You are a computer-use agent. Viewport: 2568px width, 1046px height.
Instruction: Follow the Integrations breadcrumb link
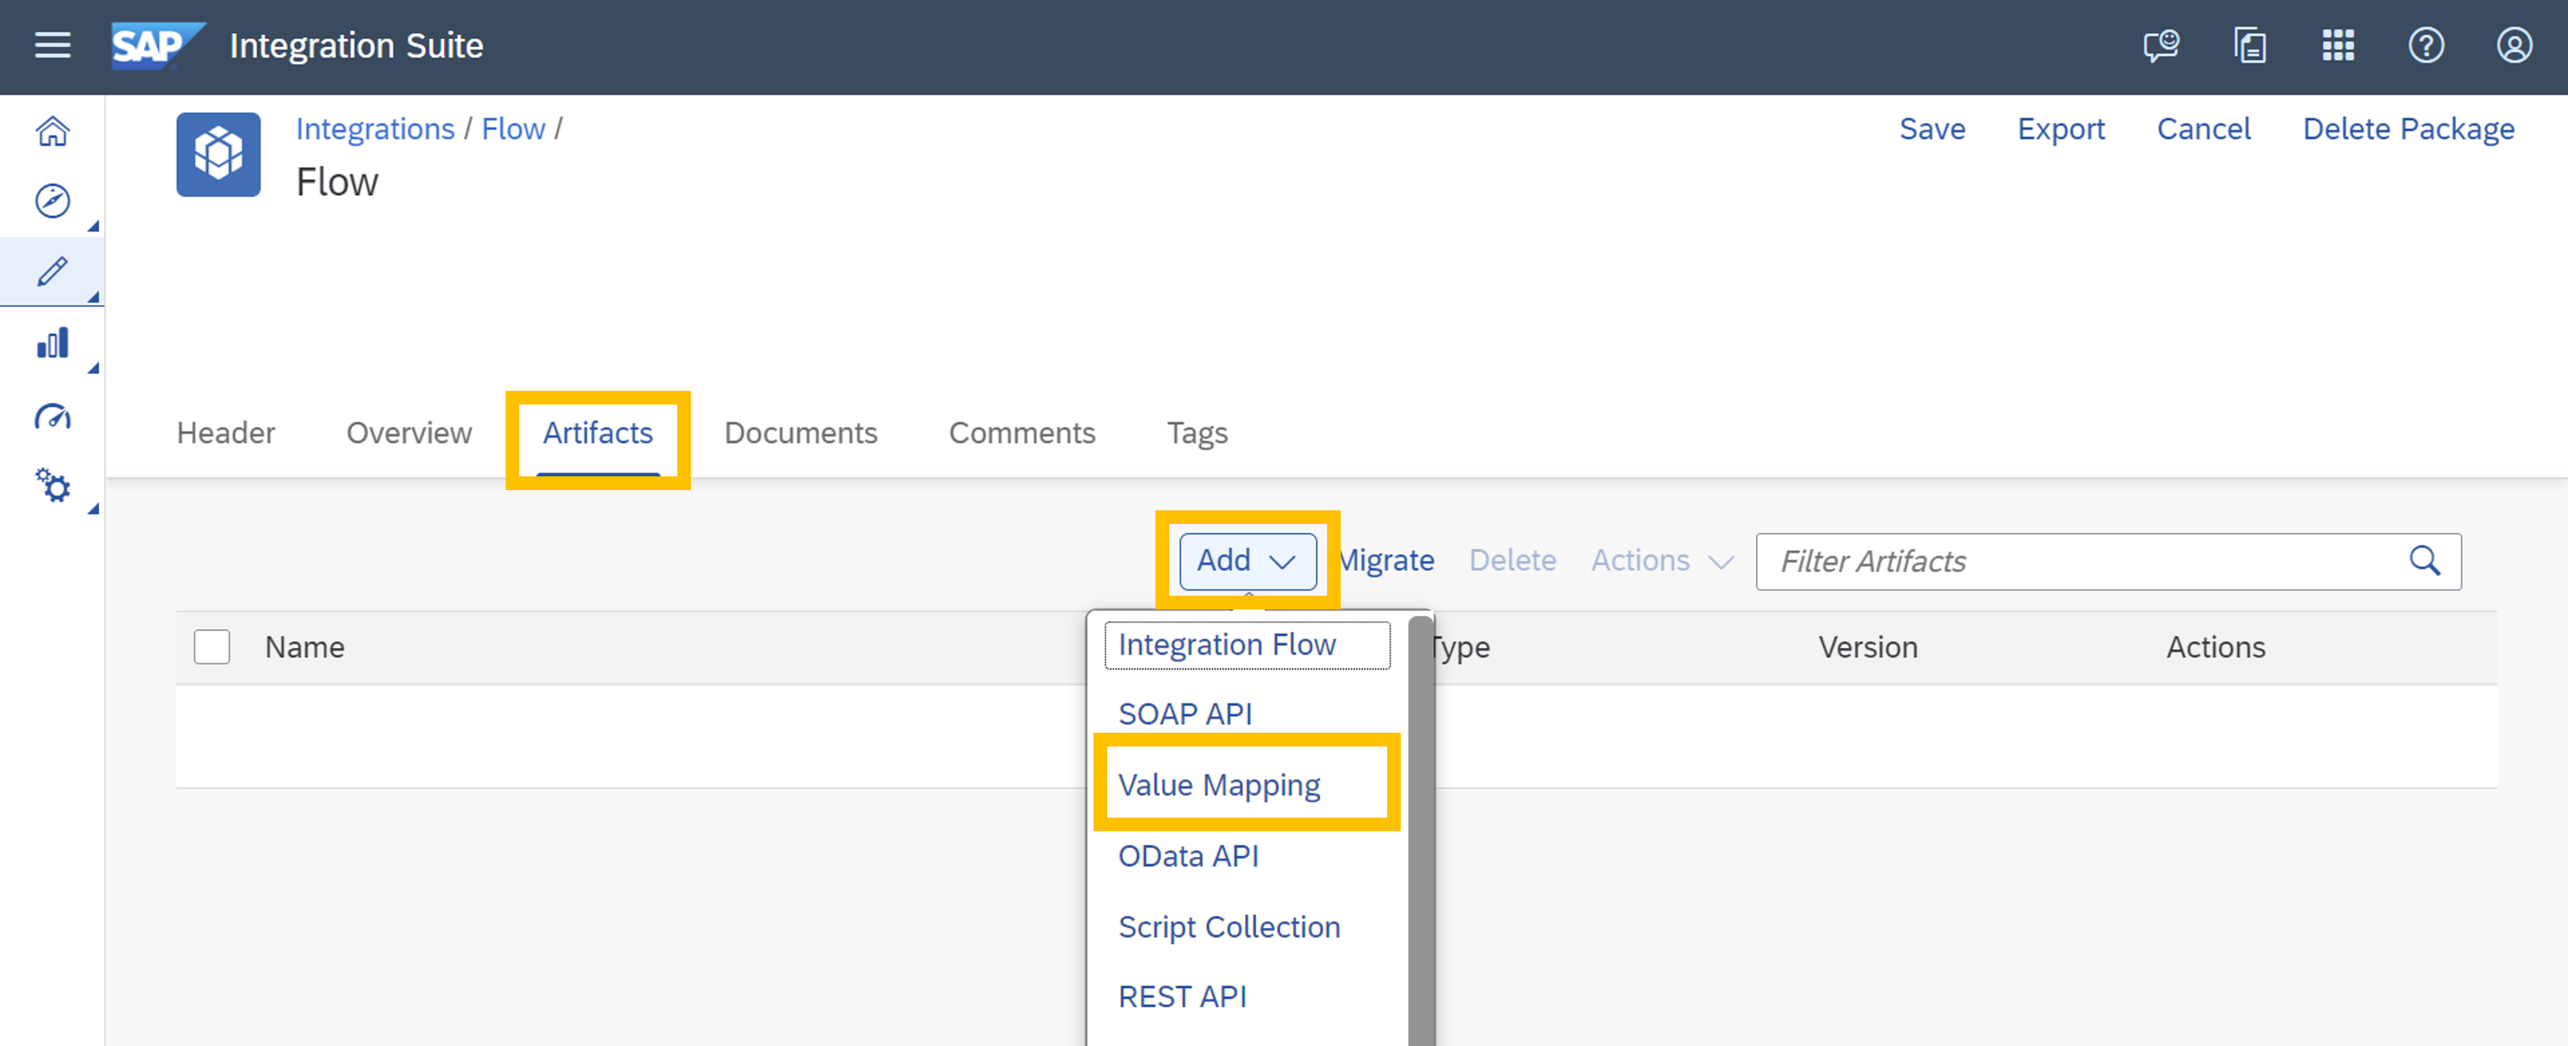375,129
